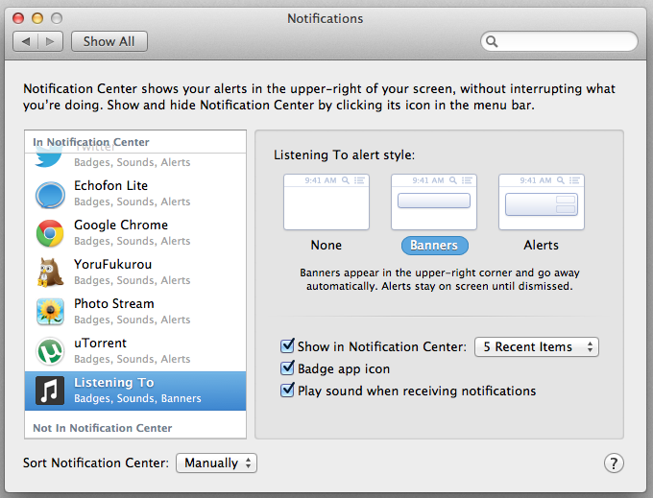Click the yellow minimize window button
Screen dimensions: 653x498
tap(37, 18)
